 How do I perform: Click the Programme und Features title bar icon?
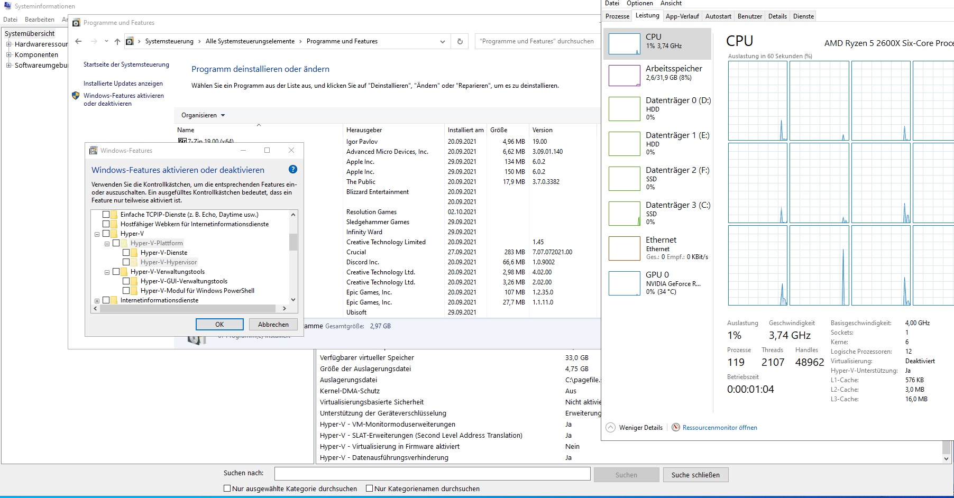coord(76,23)
